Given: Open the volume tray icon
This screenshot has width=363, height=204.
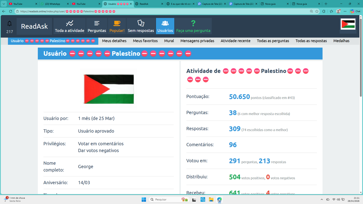Looking at the screenshot, I should (x=338, y=199).
